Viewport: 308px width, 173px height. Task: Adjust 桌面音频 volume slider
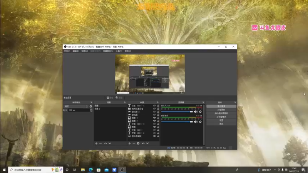point(177,122)
